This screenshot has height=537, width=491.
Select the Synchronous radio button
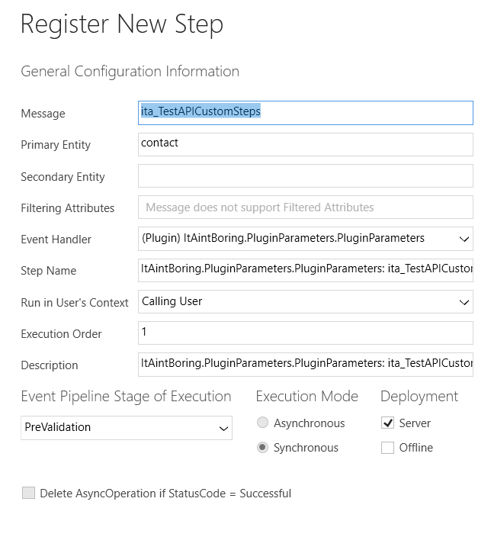click(x=262, y=447)
